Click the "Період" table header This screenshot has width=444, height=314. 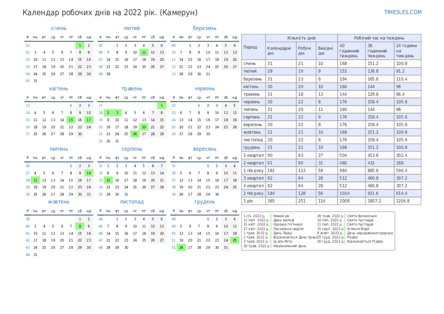tap(250, 47)
